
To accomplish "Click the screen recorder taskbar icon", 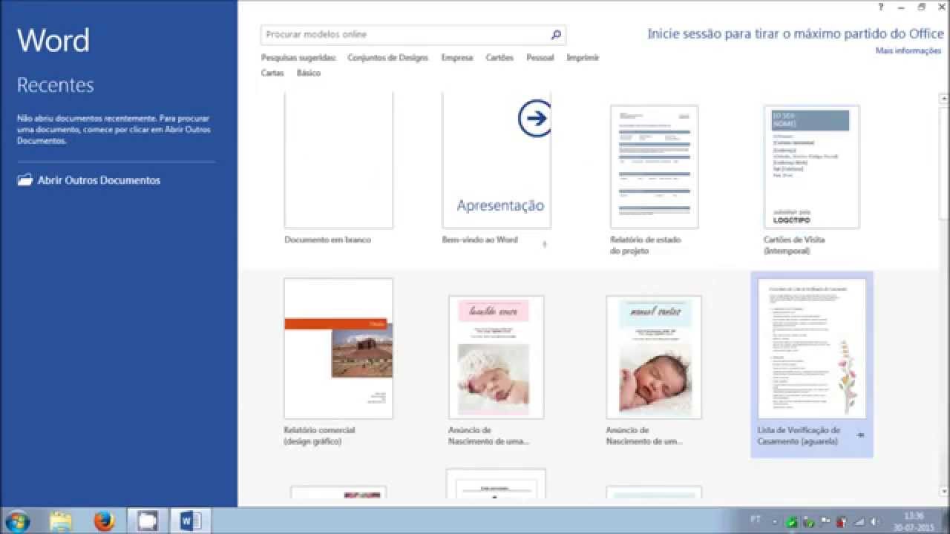I will 148,521.
